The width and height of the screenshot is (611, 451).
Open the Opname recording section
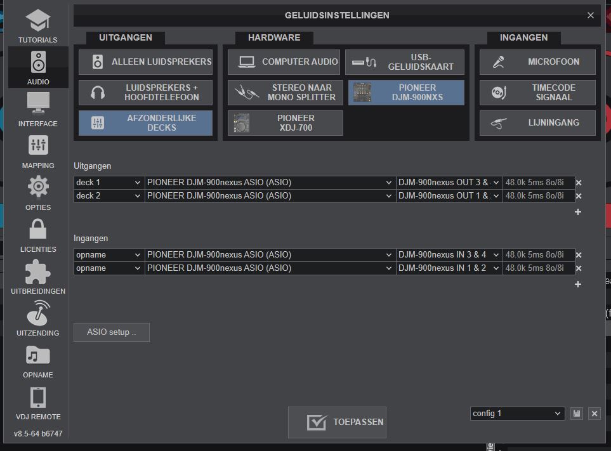[x=38, y=361]
